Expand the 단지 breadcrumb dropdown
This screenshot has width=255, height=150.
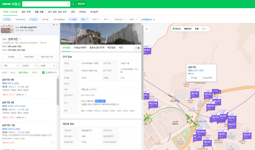[x=205, y=29]
